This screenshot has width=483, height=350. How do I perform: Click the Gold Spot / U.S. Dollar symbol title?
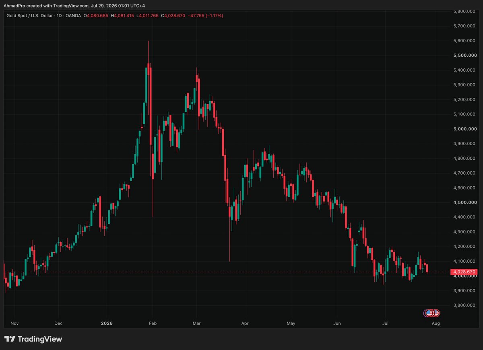pyautogui.click(x=29, y=16)
